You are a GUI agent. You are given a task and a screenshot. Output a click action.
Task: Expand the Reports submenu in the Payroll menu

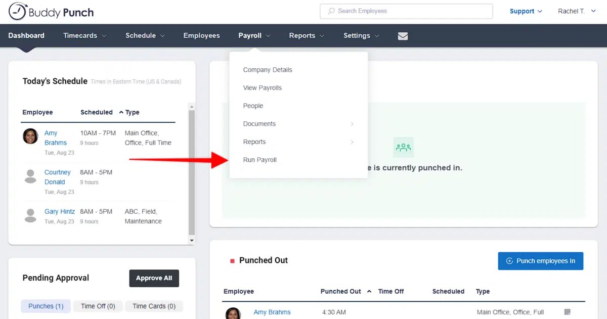click(x=254, y=142)
